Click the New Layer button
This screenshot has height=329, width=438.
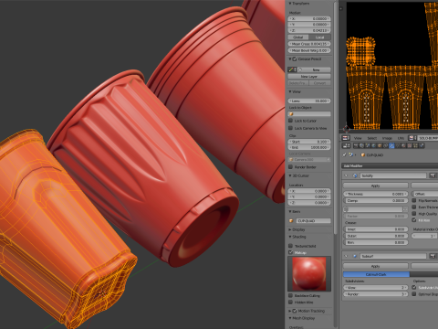point(309,77)
